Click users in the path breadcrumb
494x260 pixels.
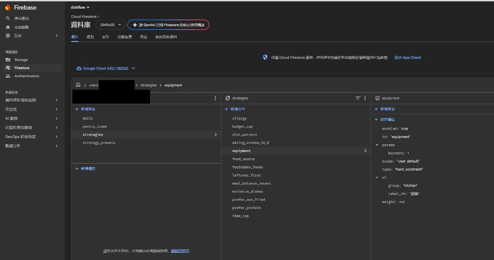94,85
